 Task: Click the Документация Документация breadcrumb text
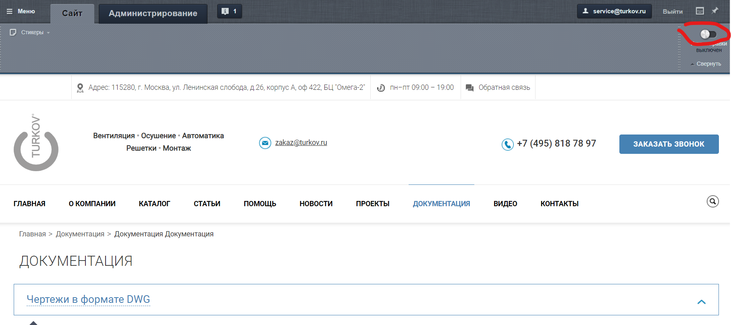tap(164, 234)
